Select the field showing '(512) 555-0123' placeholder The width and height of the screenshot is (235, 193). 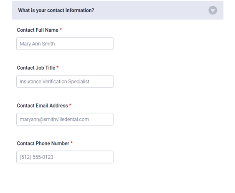[65, 157]
